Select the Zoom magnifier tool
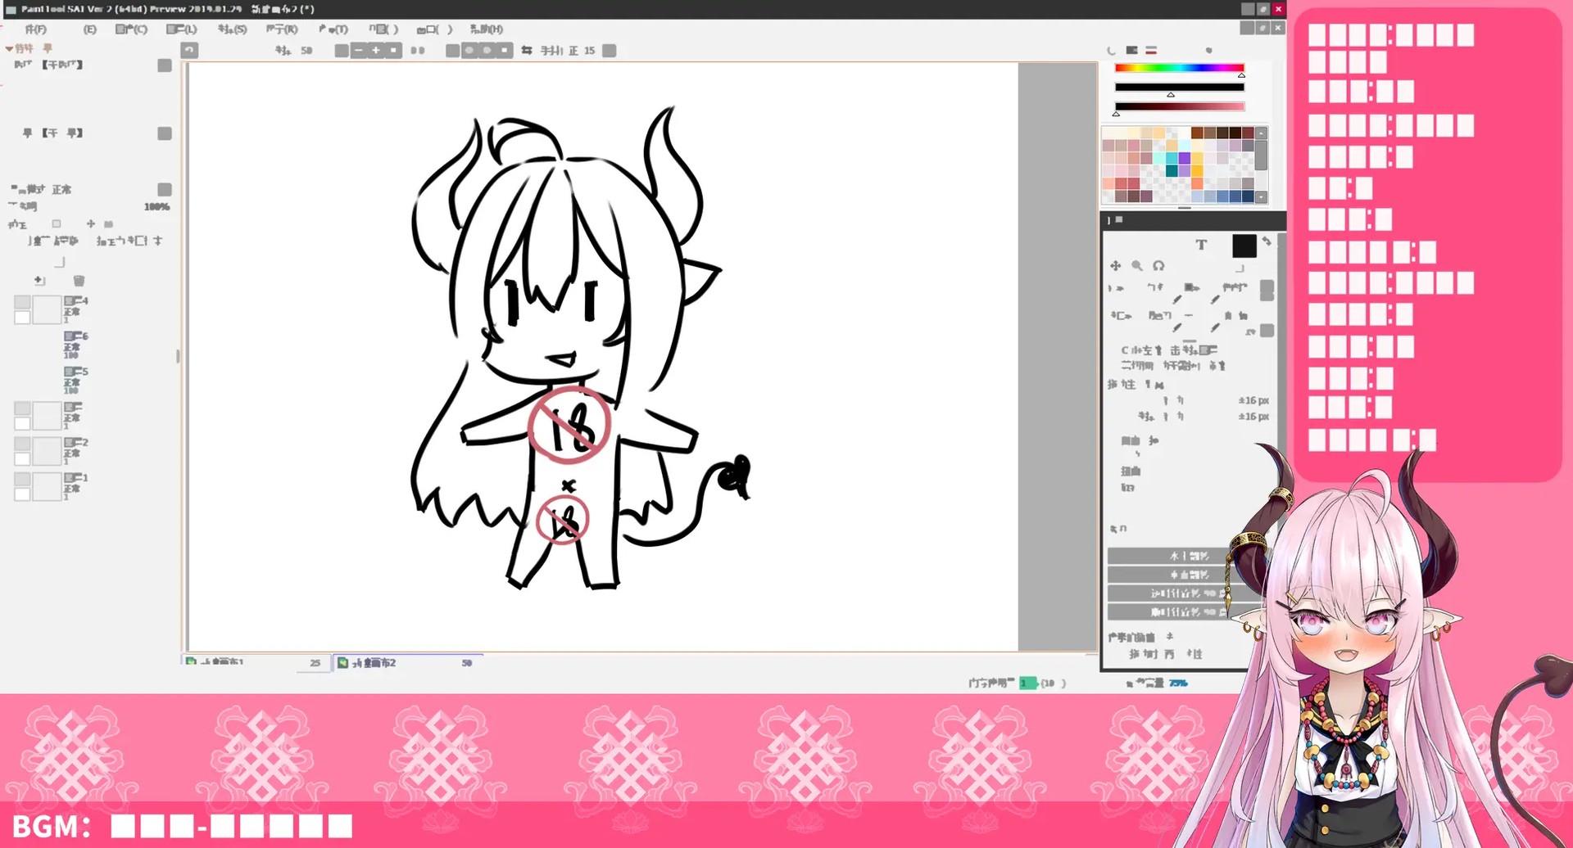 coord(1137,266)
